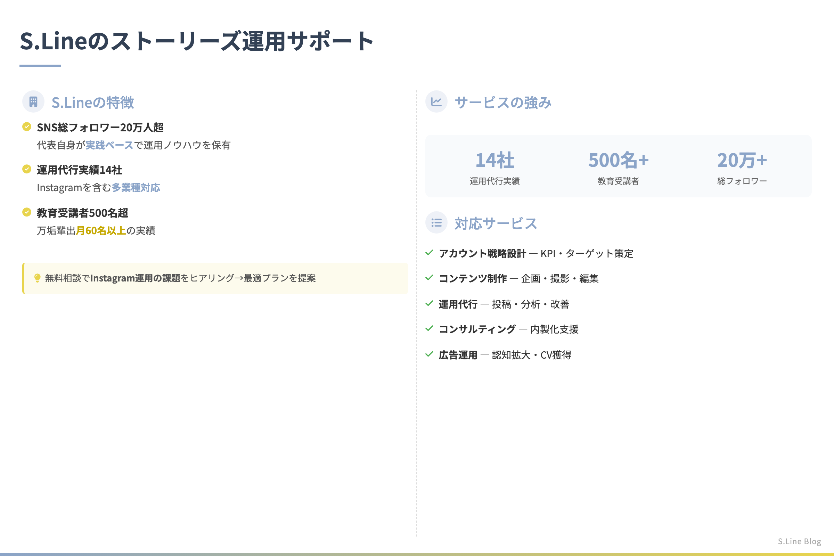Viewport: 834px width, 556px height.
Task: Click the 広告運用 — 認知拡大・CV獲得 text
Action: pyautogui.click(x=505, y=354)
